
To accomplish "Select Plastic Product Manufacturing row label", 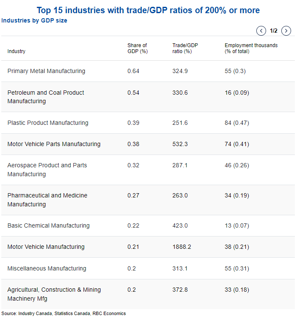I will coord(48,123).
